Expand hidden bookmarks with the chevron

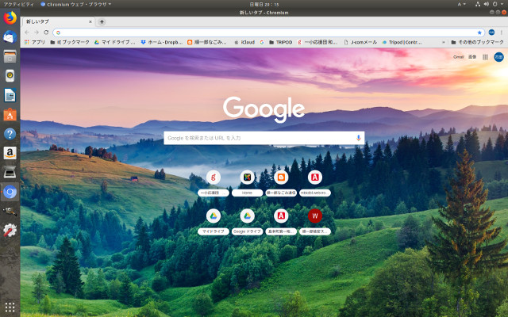point(444,42)
